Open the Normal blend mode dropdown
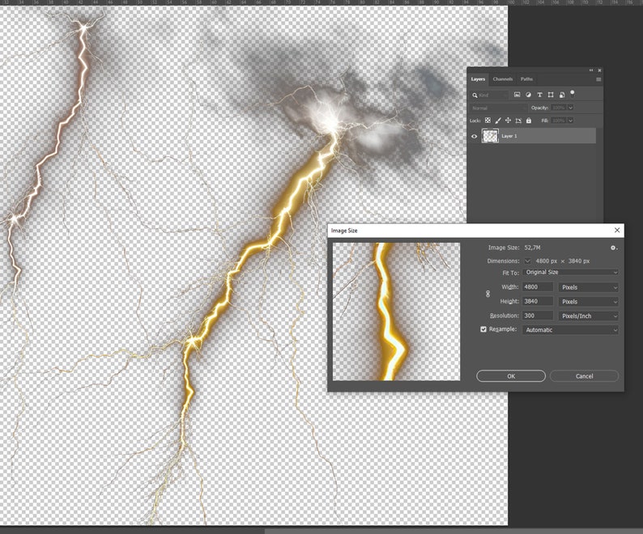This screenshot has height=534, width=643. 498,108
